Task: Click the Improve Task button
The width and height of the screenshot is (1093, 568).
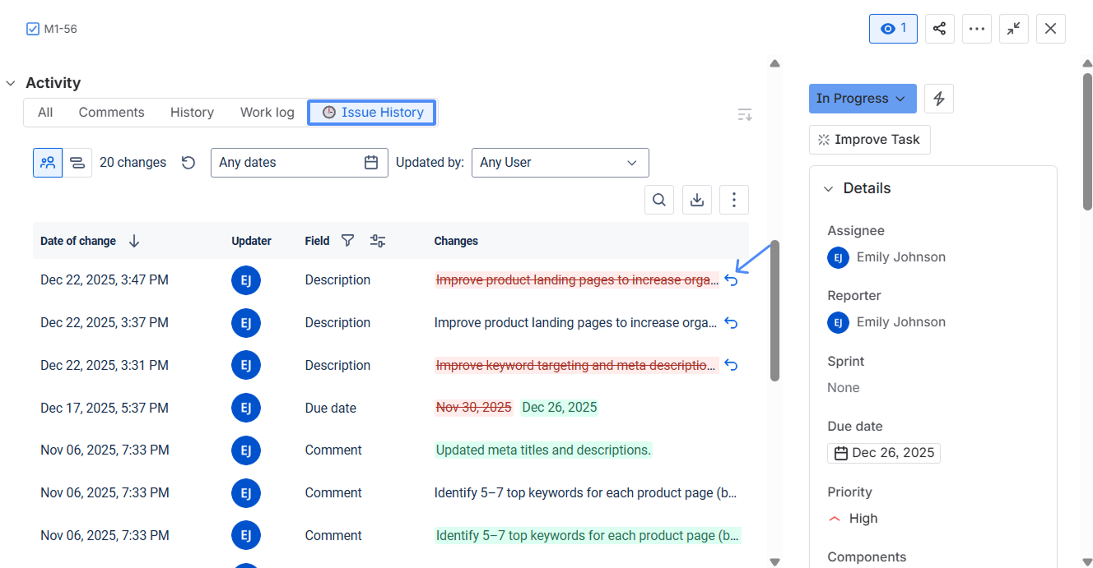Action: tap(869, 140)
